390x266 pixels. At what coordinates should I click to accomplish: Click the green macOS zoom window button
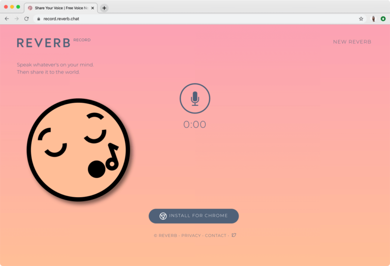[x=18, y=7]
